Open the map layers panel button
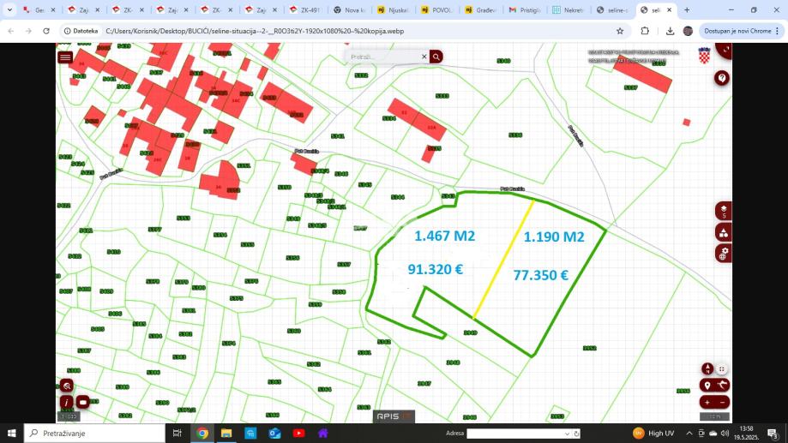Viewport: 788px width, 443px height. (x=724, y=211)
